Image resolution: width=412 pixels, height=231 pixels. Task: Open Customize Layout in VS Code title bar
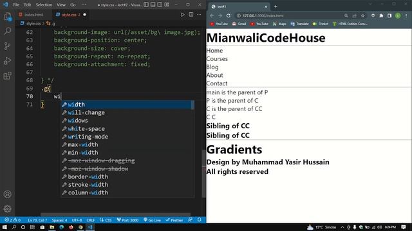click(x=167, y=4)
